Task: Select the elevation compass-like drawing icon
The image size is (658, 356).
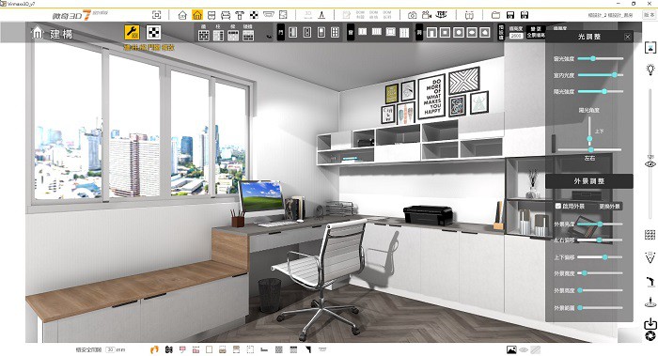Action: click(321, 16)
